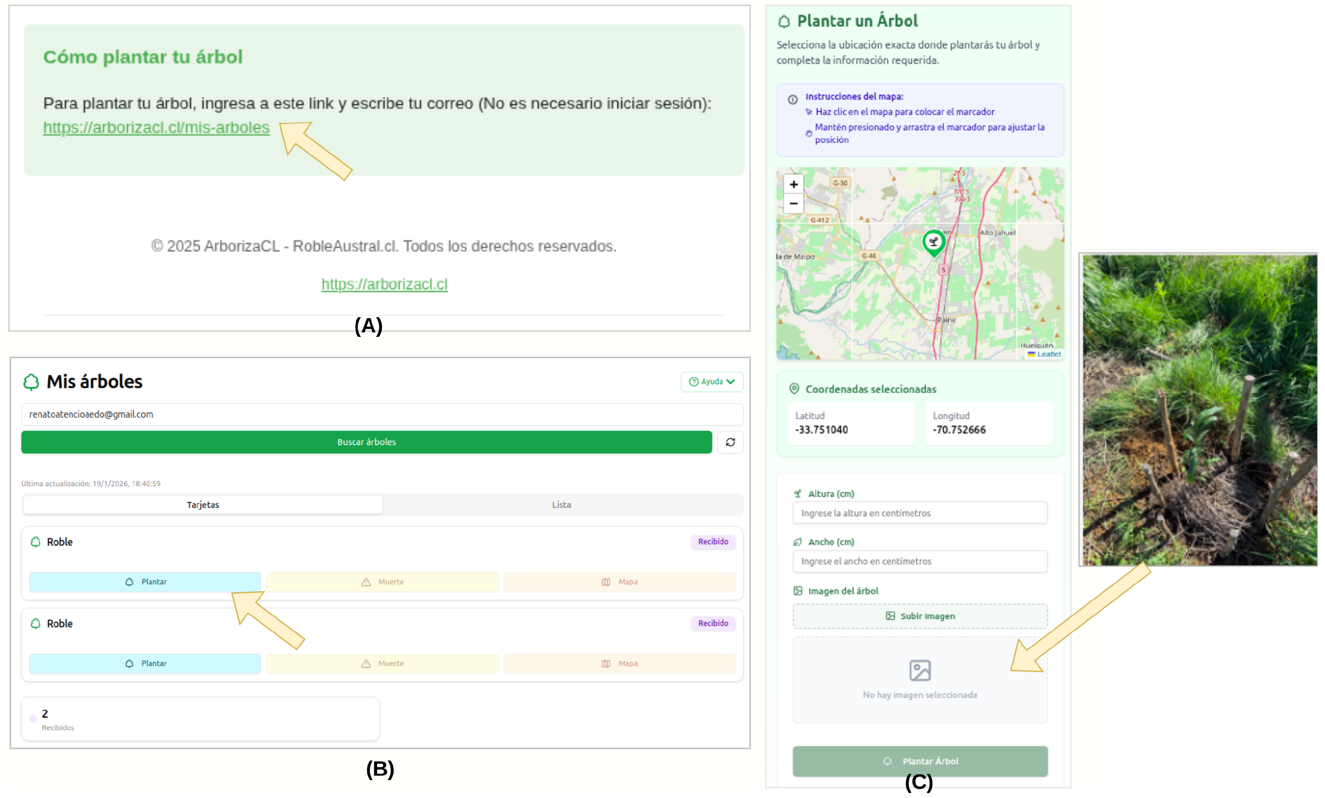Click Muerte on the second Roble card
The height and width of the screenshot is (798, 1325).
[382, 663]
